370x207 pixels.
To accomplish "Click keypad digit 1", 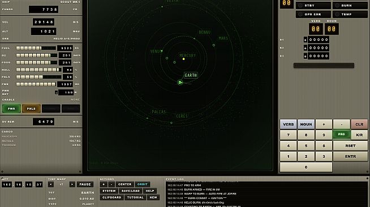I will (x=288, y=156).
